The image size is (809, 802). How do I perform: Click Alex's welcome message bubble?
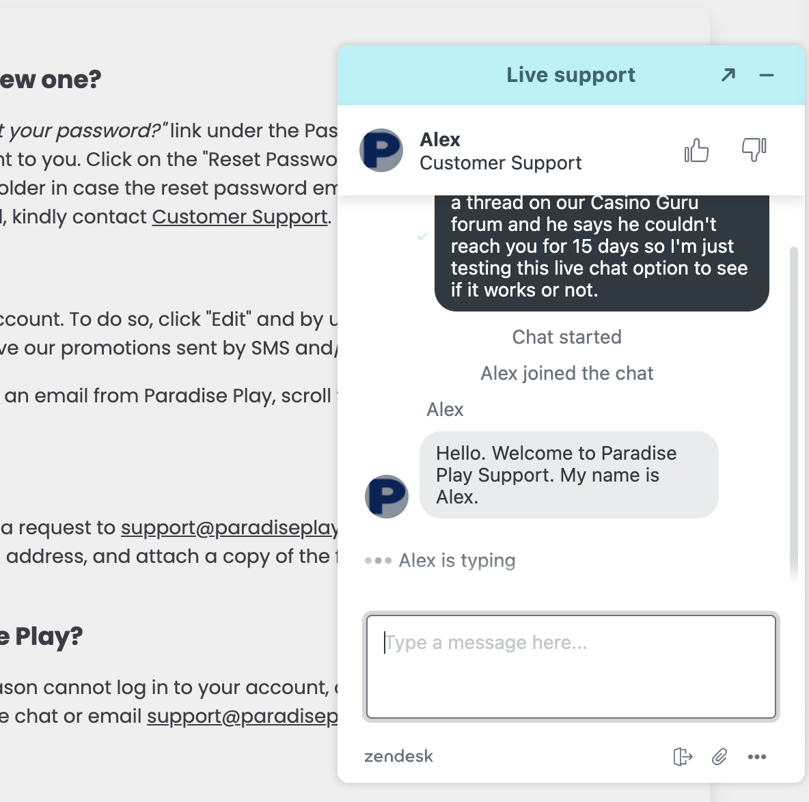click(x=568, y=475)
